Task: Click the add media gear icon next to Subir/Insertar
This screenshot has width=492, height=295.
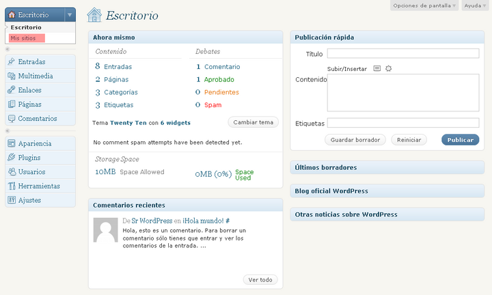Action: (388, 68)
